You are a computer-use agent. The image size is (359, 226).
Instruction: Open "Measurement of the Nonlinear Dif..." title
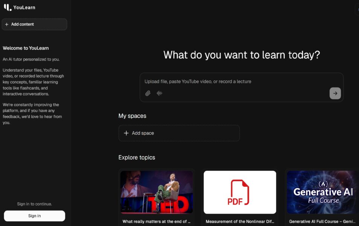(x=240, y=221)
